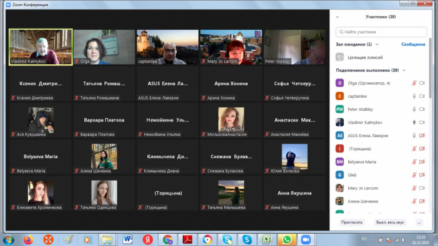
Task: Select Vladimir Kalmykov's video thumbnail
Action: point(41,47)
